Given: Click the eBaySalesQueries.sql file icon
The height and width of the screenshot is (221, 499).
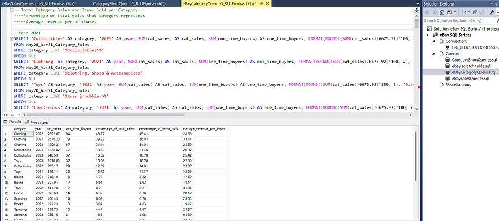Looking at the screenshot, I should 448,78.
